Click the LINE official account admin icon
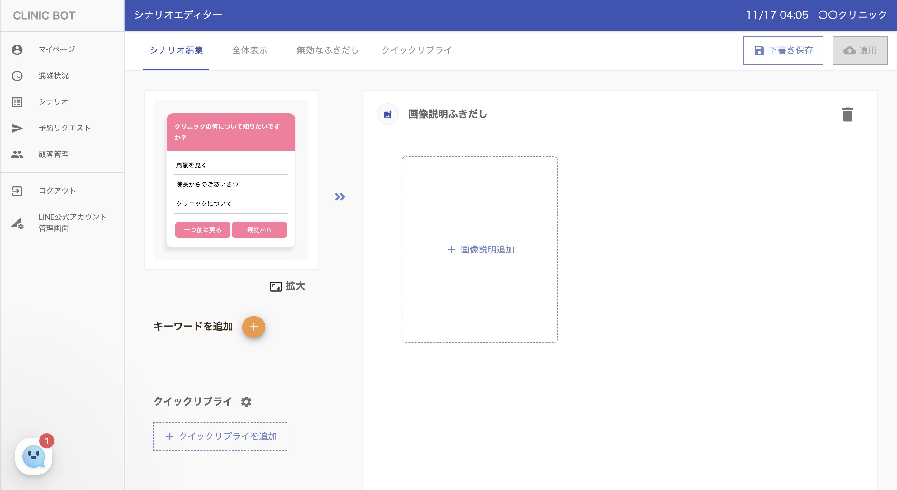This screenshot has width=897, height=490. point(17,223)
